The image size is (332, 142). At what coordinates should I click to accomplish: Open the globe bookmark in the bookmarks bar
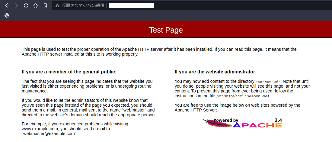pos(7,15)
